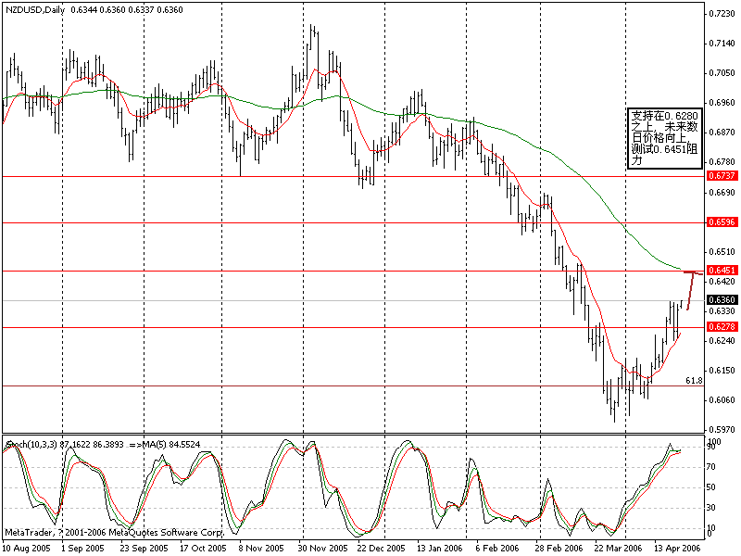The height and width of the screenshot is (556, 741).
Task: Click the 8 Nov 2005 date label
Action: [x=261, y=548]
